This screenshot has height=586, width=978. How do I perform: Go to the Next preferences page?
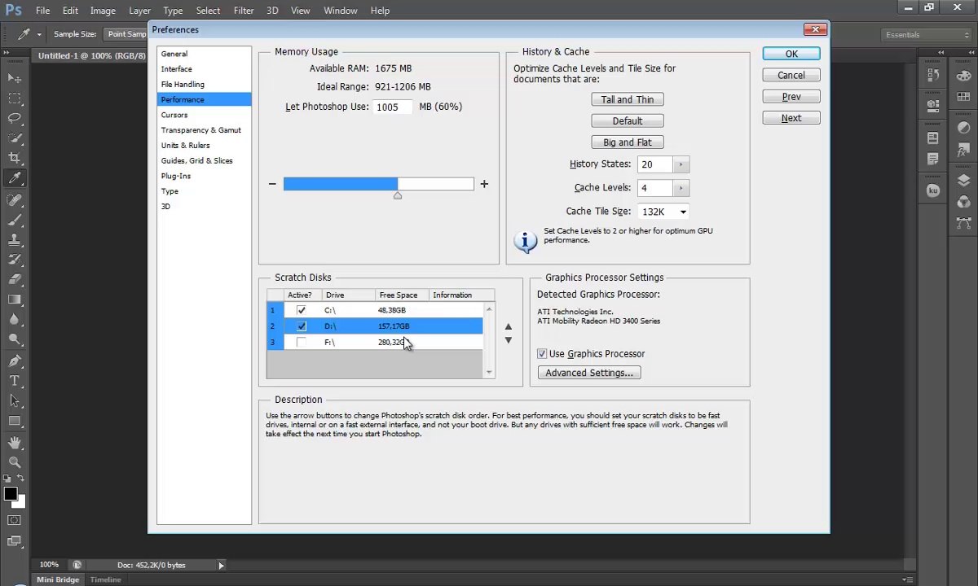791,118
